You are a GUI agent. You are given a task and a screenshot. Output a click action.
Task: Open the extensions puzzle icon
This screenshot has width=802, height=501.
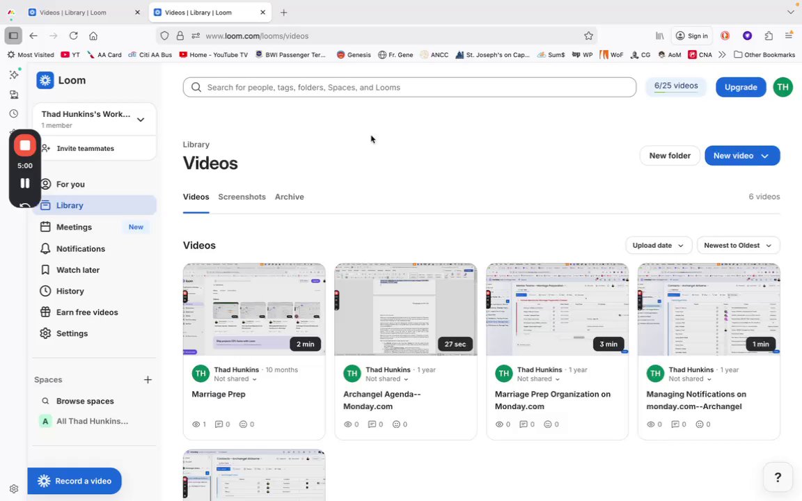pyautogui.click(x=769, y=35)
